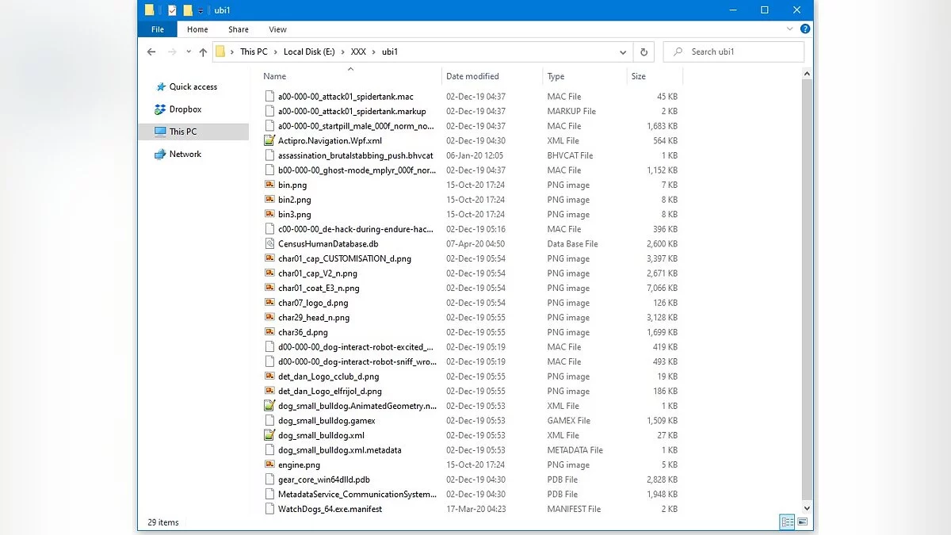Viewport: 951px width, 535px height.
Task: Click XXX folder in the address path
Action: (x=358, y=52)
